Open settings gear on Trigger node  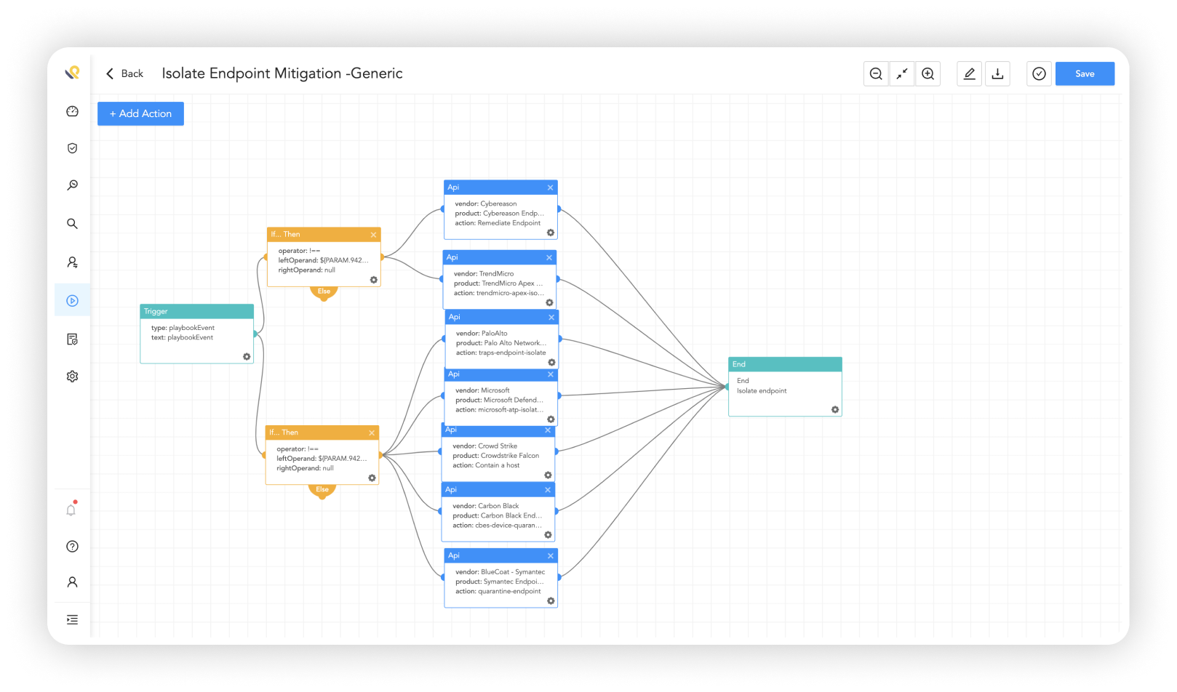pyautogui.click(x=247, y=357)
